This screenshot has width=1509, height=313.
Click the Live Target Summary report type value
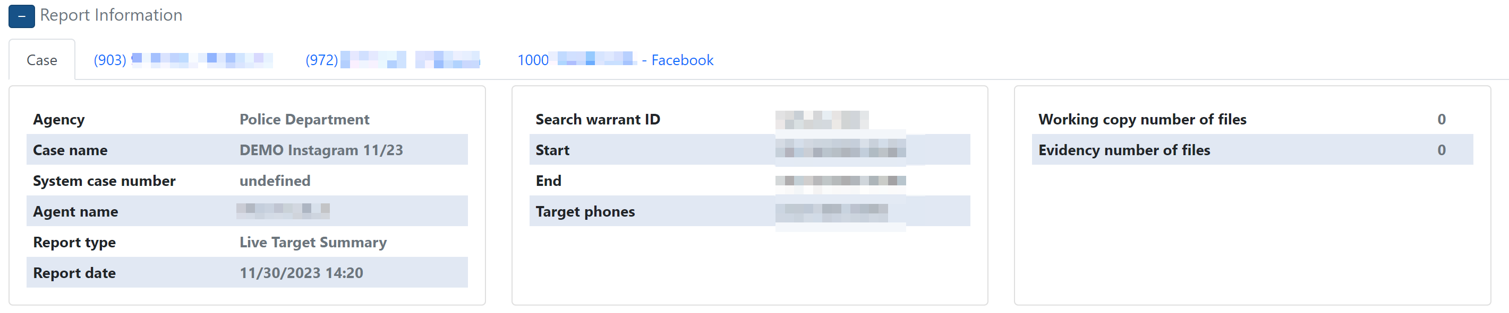click(x=313, y=243)
